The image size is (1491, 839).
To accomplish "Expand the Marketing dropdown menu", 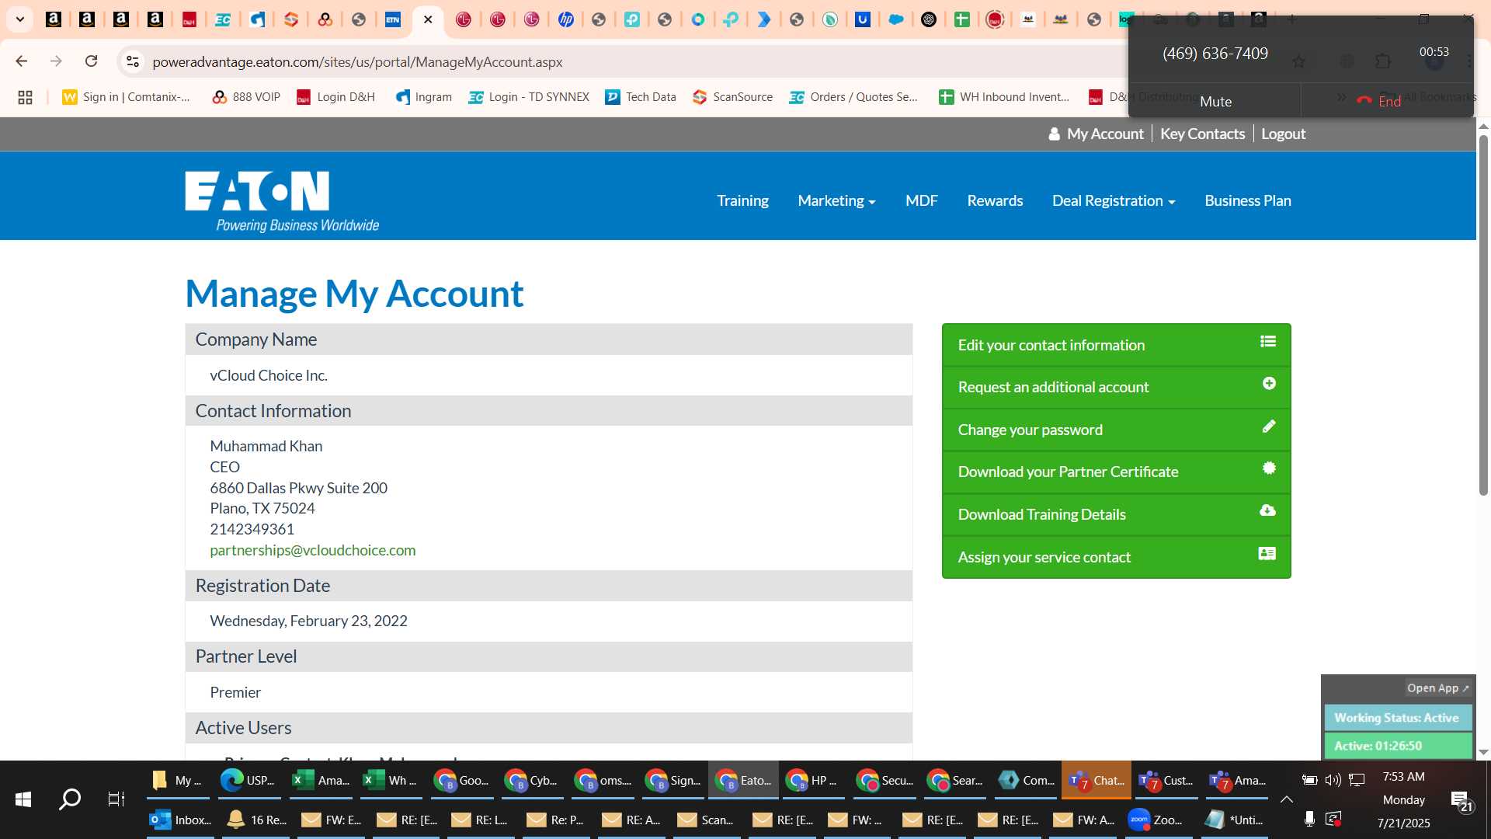I will [x=836, y=200].
